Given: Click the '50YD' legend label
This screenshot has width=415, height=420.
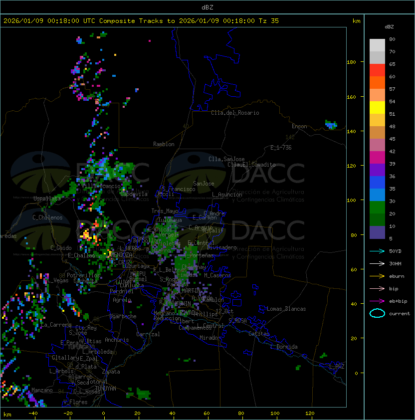Looking at the screenshot, I should point(395,251).
